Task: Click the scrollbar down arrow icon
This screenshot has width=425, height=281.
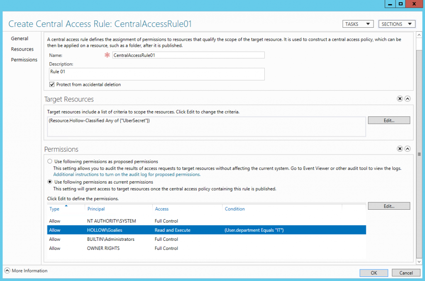Action: pos(419,261)
